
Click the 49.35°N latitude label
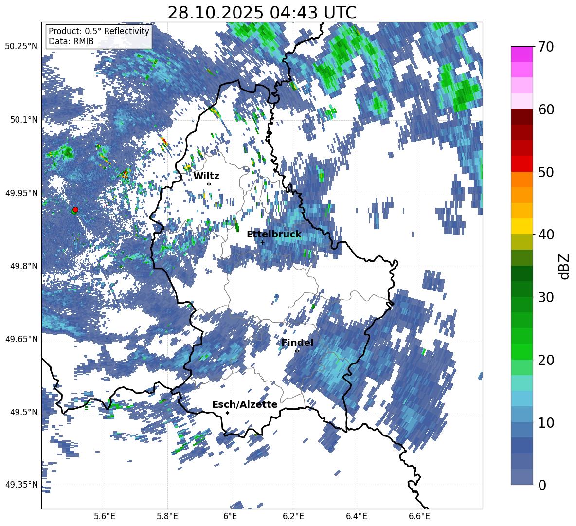pos(21,485)
